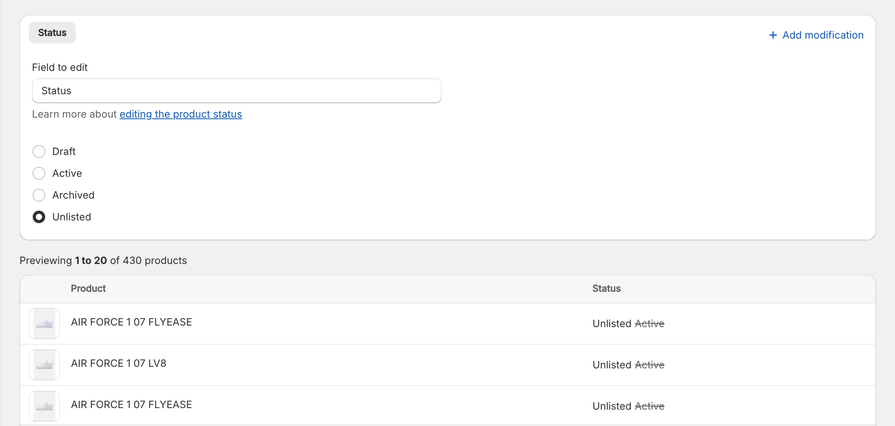Click the third row shoe thumbnail
895x426 pixels.
44,406
